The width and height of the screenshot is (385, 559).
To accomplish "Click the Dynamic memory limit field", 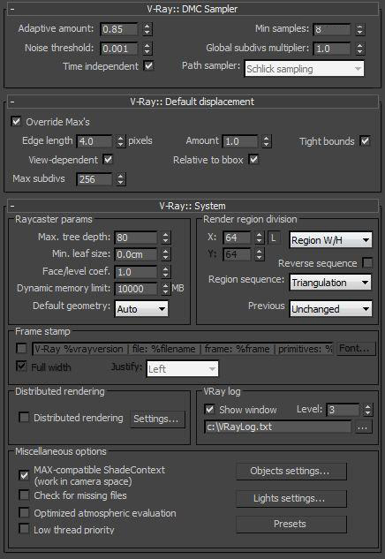I will click(136, 289).
